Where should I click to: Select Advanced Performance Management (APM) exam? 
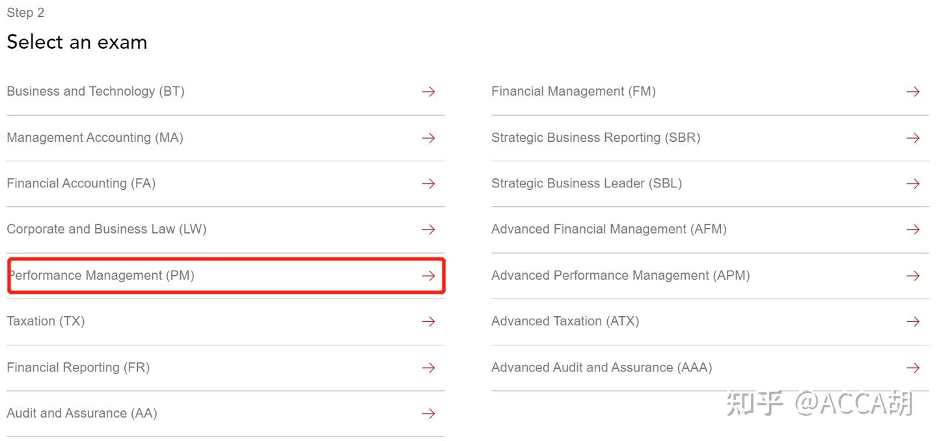[x=620, y=276]
